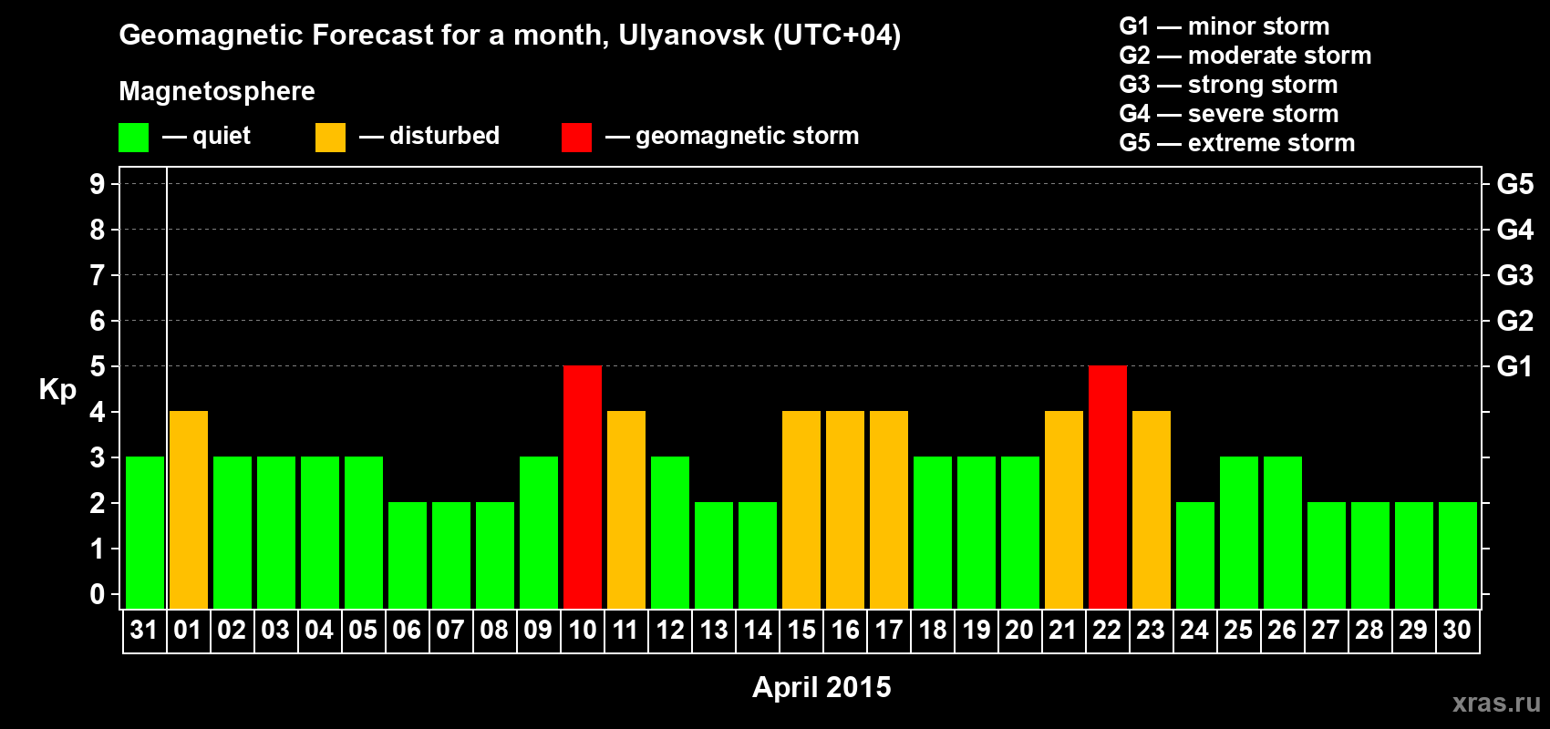Click the green bar for day 12

coord(670,532)
